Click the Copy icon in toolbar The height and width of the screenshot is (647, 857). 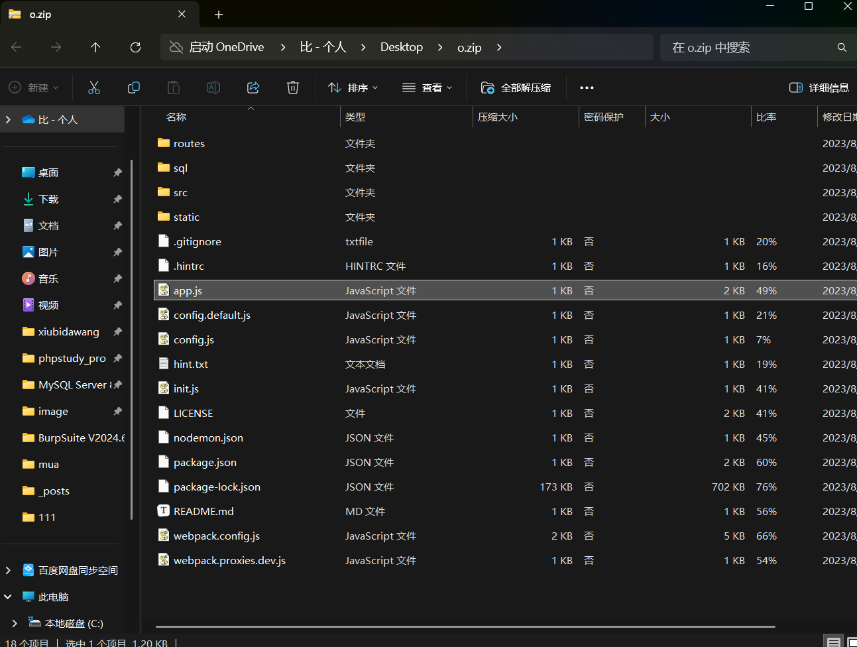click(134, 88)
